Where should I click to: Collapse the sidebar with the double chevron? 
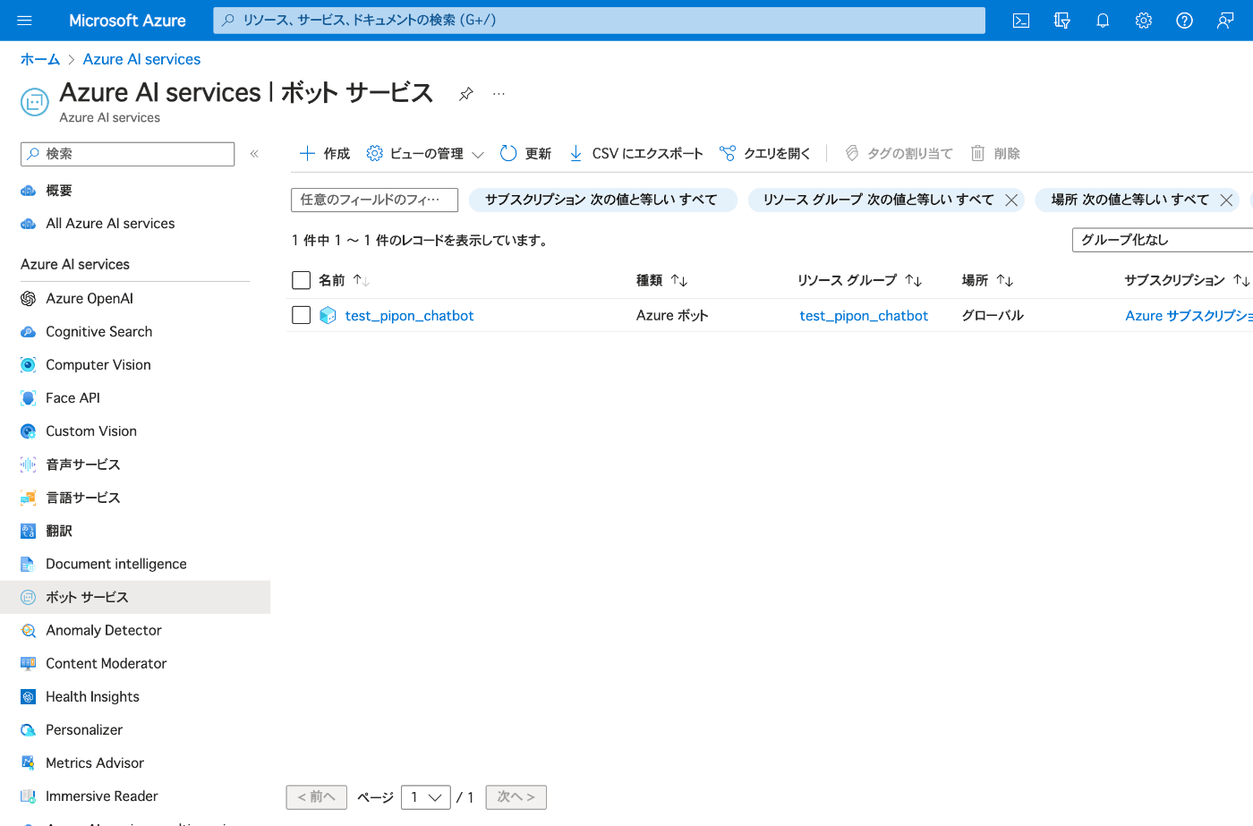click(x=254, y=154)
